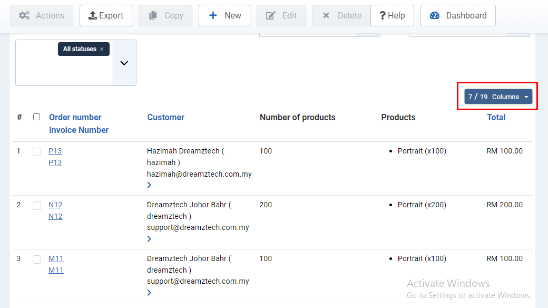This screenshot has width=548, height=308.
Task: Sort by Order number column header
Action: (x=75, y=117)
